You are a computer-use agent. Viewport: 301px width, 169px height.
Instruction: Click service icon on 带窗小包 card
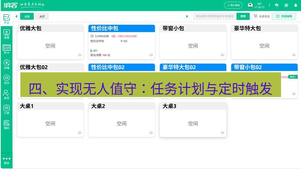pyautogui.click(x=222, y=55)
